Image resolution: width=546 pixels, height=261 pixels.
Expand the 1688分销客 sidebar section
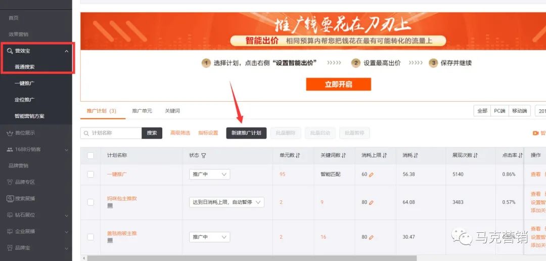pos(67,150)
